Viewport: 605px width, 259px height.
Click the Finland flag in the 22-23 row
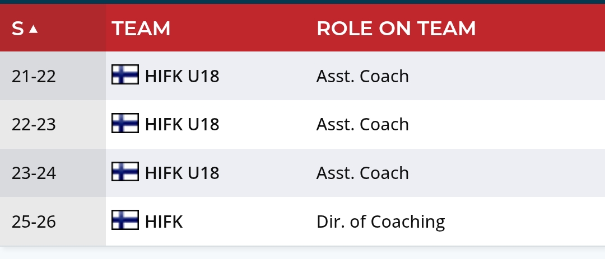[x=125, y=124]
